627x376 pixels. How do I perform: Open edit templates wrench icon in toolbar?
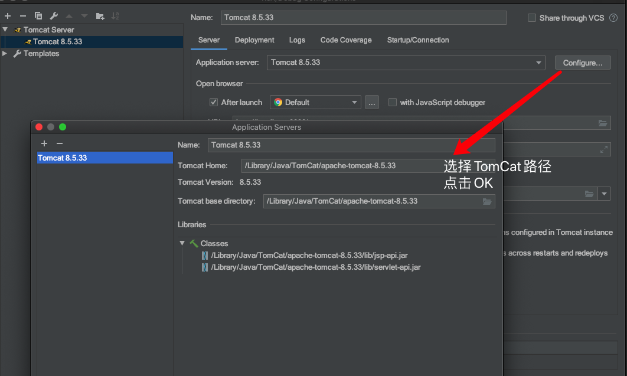pos(54,16)
